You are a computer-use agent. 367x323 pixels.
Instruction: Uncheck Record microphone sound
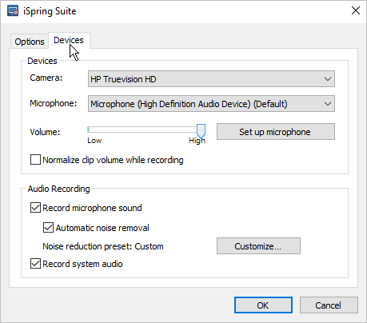(x=35, y=208)
